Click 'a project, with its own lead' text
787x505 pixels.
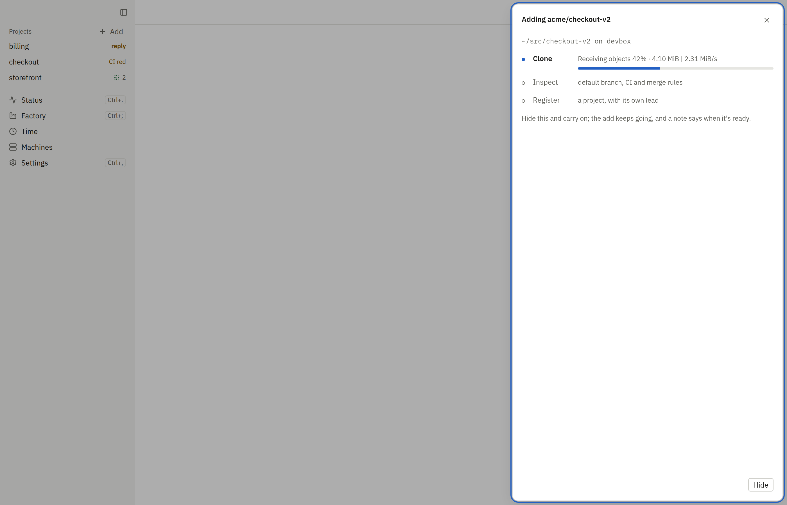coord(618,100)
